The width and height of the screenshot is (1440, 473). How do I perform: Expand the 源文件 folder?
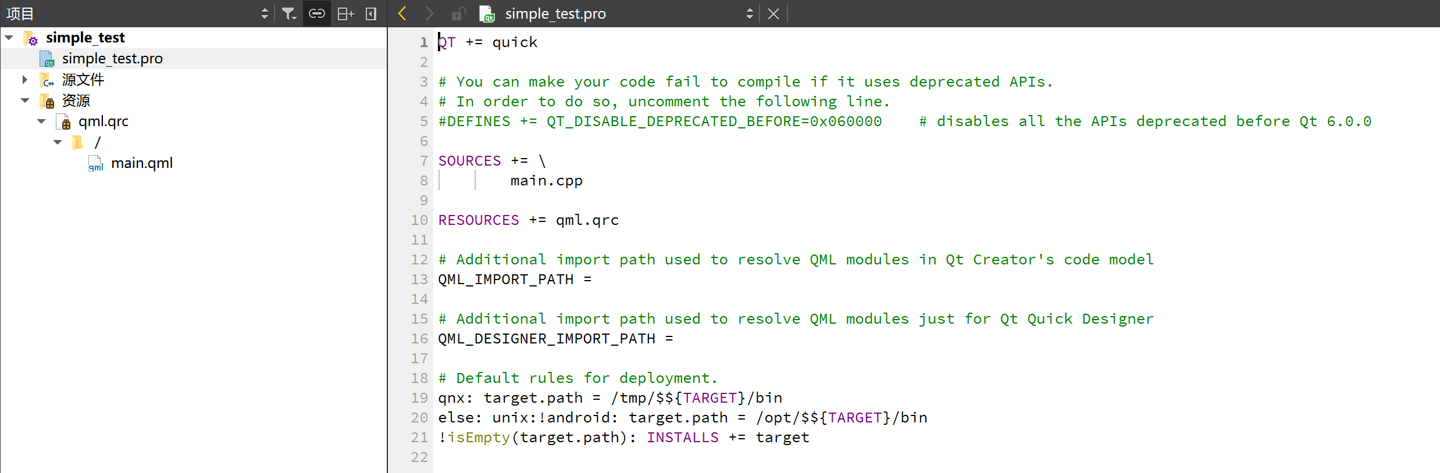pos(25,80)
